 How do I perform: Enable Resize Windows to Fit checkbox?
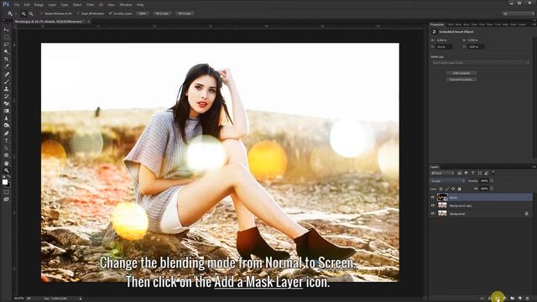[x=41, y=13]
